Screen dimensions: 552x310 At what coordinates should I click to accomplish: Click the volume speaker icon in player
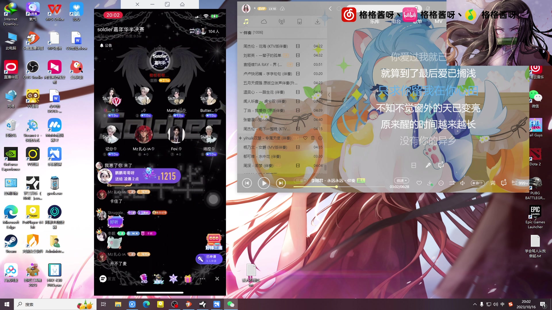click(x=462, y=183)
